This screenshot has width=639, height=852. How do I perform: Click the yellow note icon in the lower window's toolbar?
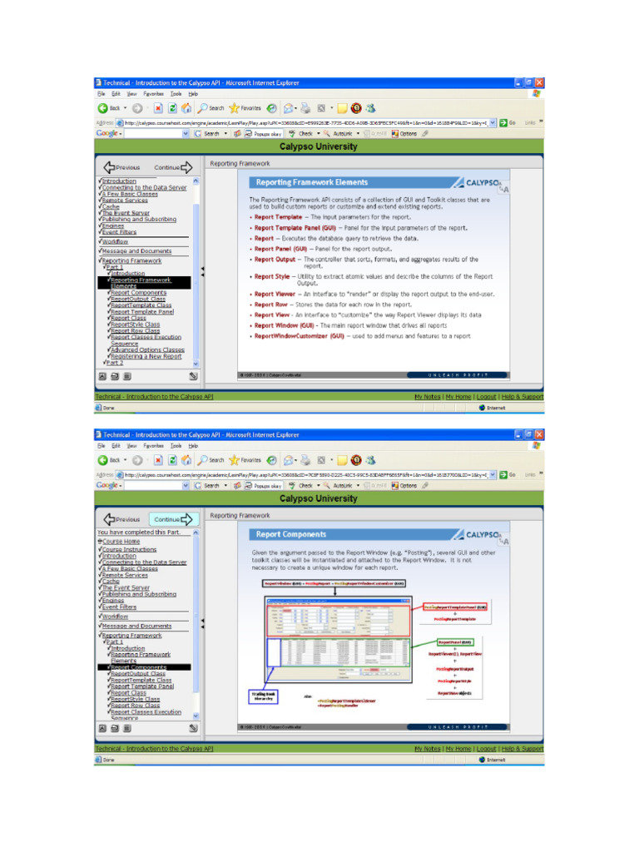coord(342,461)
